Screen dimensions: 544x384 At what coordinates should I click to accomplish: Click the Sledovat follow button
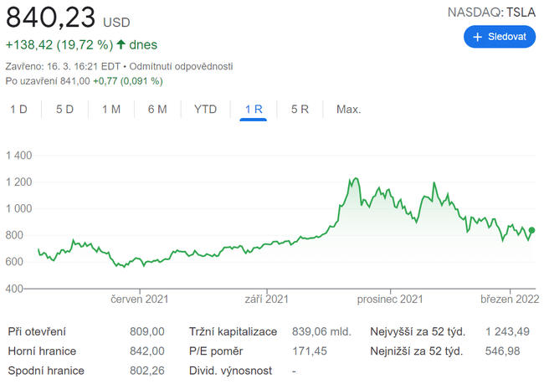[x=499, y=37]
